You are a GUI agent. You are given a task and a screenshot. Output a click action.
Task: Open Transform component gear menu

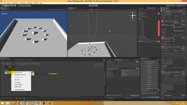(x=184, y=14)
